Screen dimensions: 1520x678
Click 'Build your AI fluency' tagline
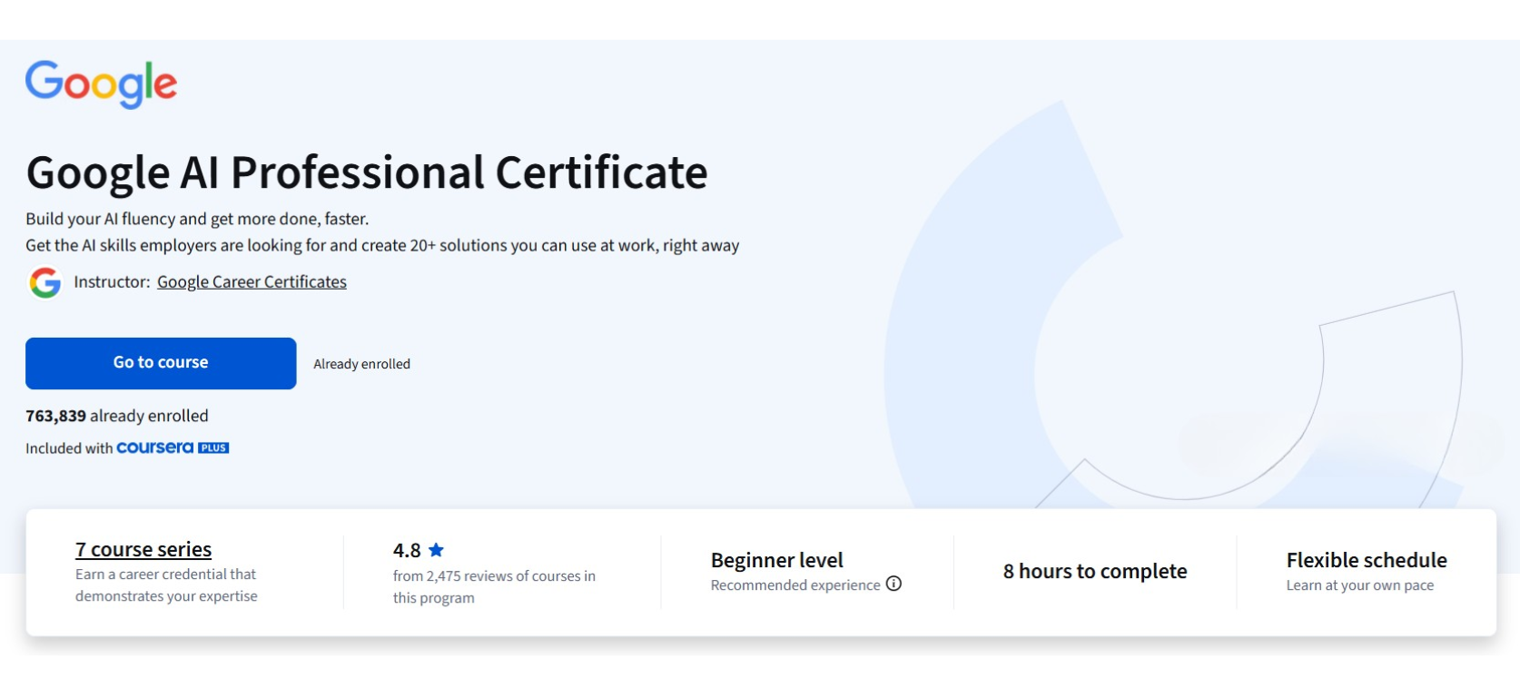click(x=197, y=219)
